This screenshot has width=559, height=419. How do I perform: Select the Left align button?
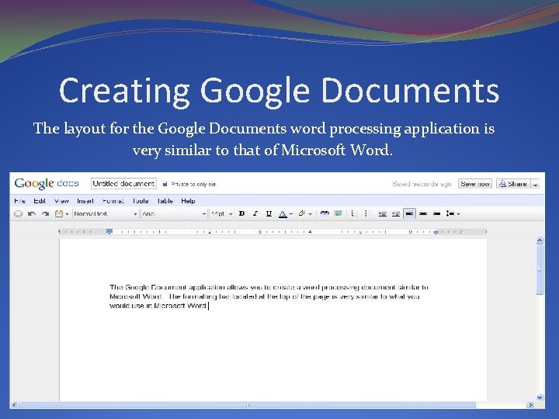[409, 214]
